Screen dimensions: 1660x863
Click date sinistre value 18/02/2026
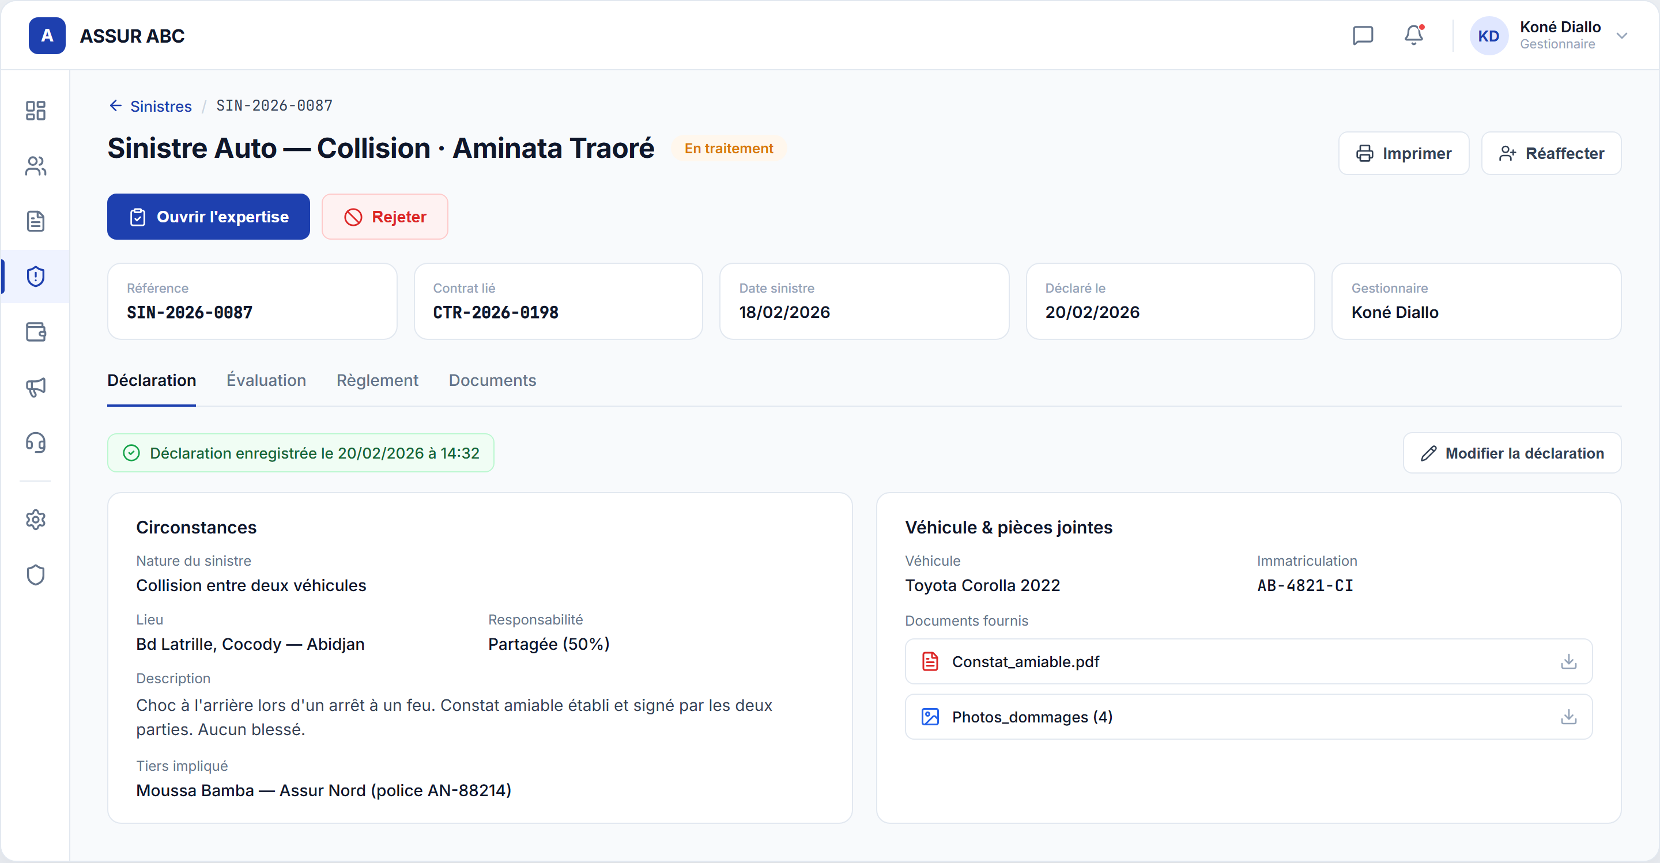[x=784, y=312]
